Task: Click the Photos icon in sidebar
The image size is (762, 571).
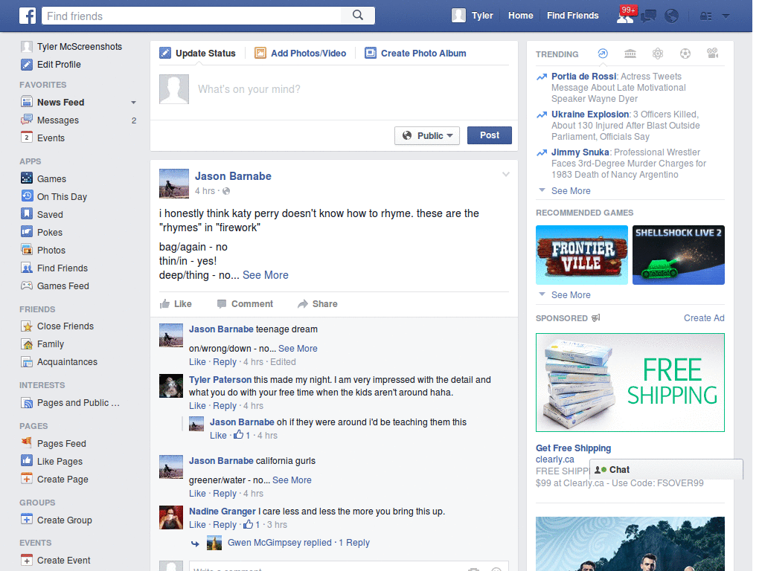Action: (x=27, y=250)
